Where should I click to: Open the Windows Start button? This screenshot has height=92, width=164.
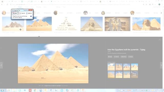point(2,90)
